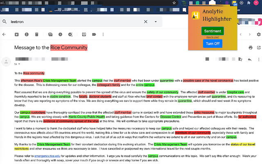The width and height of the screenshot is (262, 164).
Task: Open the 'How to Use?' link
Action: pos(212,37)
